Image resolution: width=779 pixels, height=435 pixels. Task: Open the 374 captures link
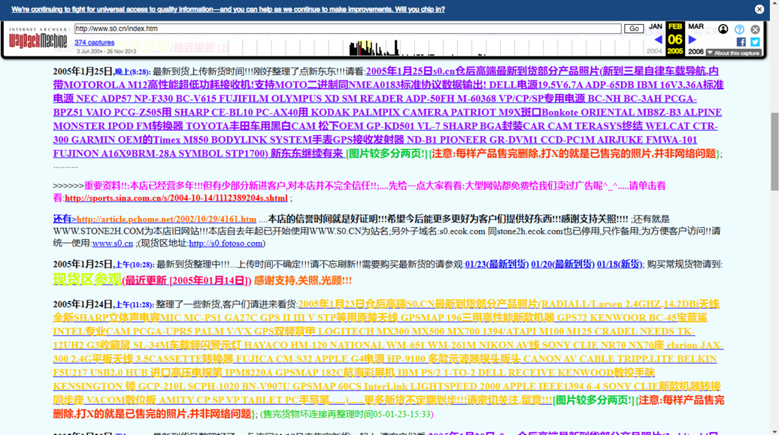click(x=94, y=43)
